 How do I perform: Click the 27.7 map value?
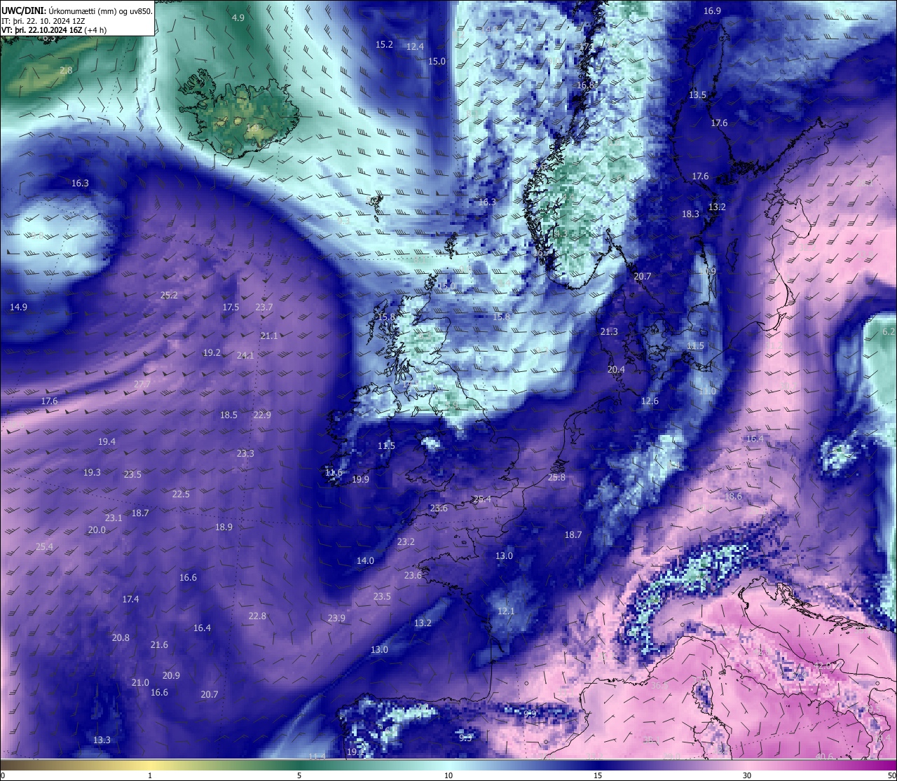pyautogui.click(x=142, y=384)
